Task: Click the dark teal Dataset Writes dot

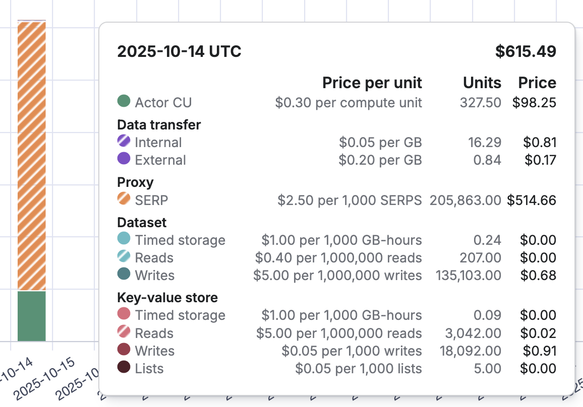Action: [x=124, y=275]
